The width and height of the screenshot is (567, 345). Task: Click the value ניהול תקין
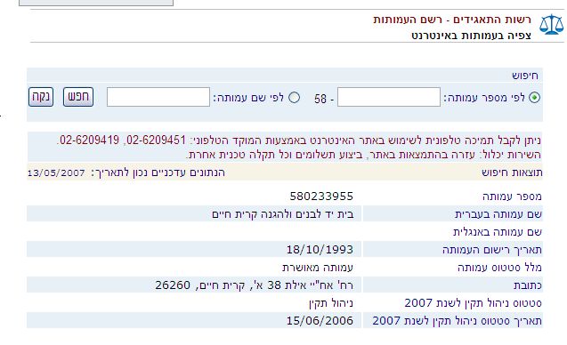pos(331,302)
